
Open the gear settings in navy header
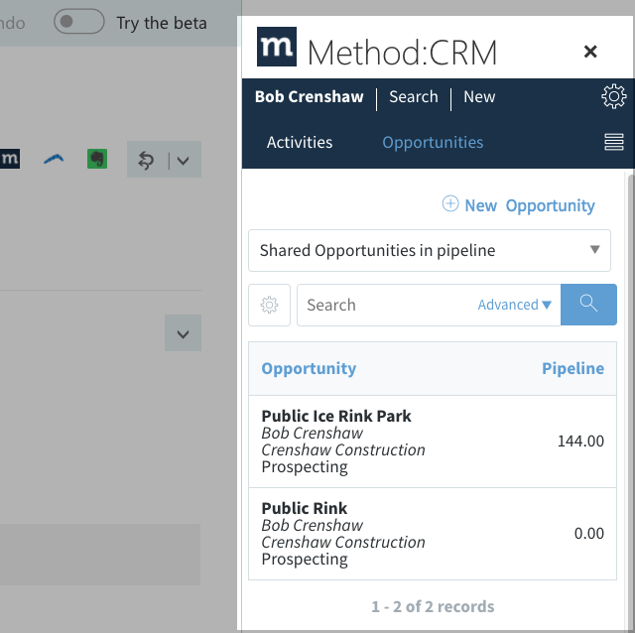pos(613,96)
